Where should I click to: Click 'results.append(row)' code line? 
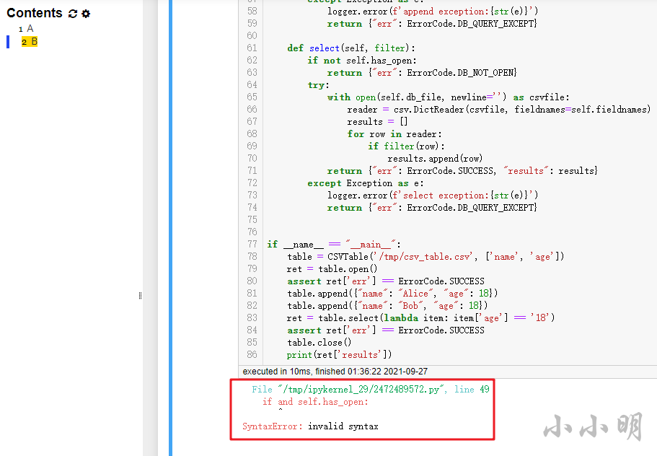(435, 159)
